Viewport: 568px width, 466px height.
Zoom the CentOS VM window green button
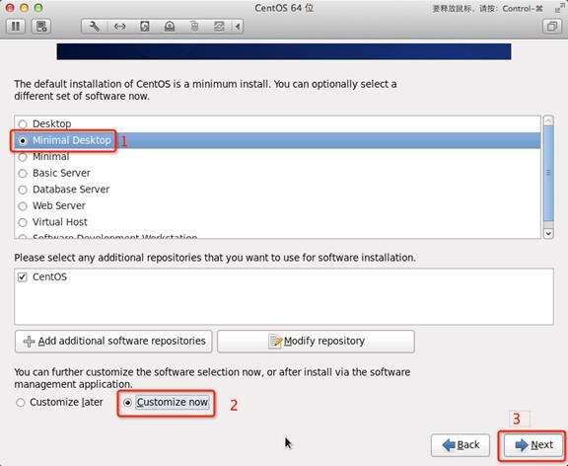[x=38, y=8]
